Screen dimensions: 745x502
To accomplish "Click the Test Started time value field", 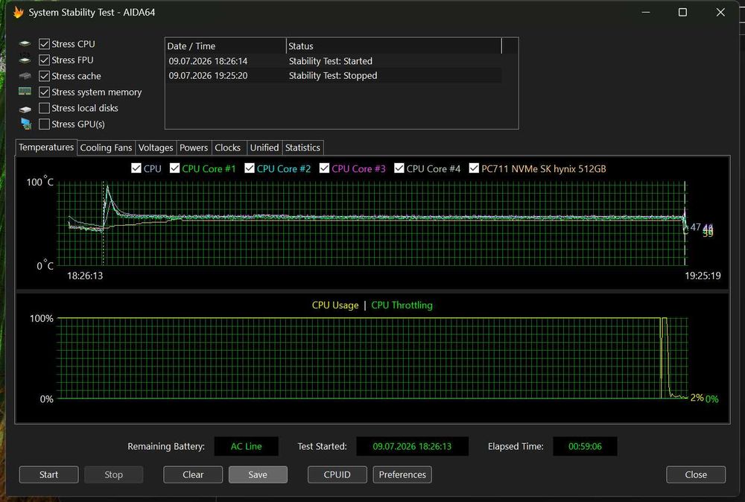I will coord(412,446).
